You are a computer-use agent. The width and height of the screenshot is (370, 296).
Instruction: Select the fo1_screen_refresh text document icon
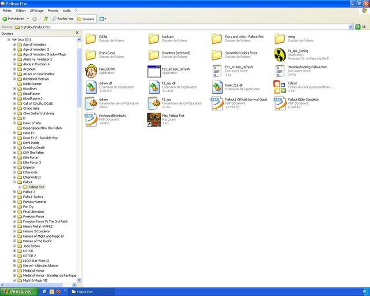click(217, 71)
